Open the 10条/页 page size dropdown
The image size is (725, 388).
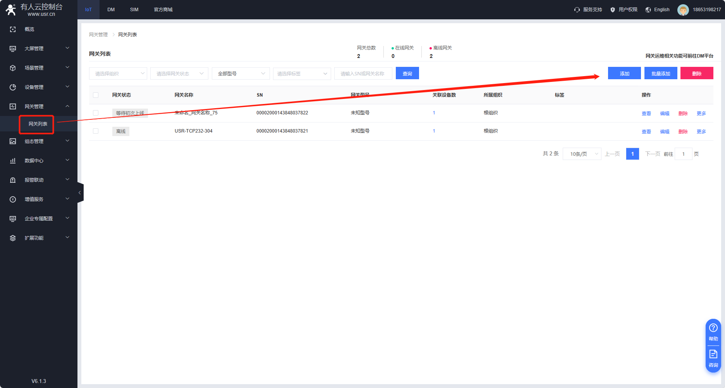pos(582,154)
